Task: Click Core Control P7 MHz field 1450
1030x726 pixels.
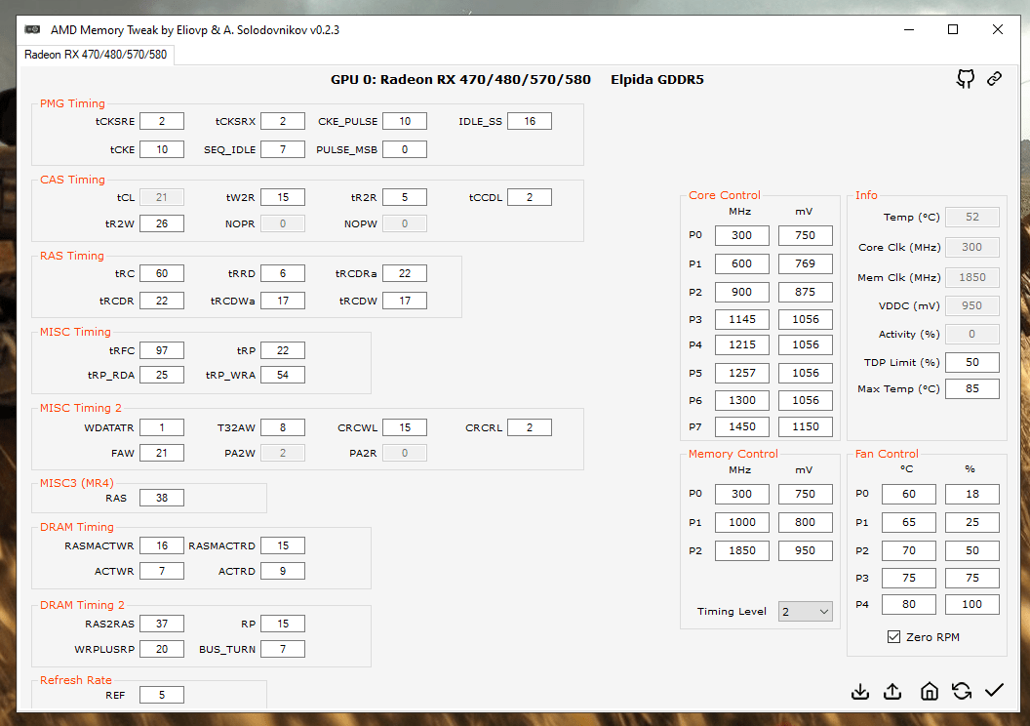Action: [x=741, y=426]
